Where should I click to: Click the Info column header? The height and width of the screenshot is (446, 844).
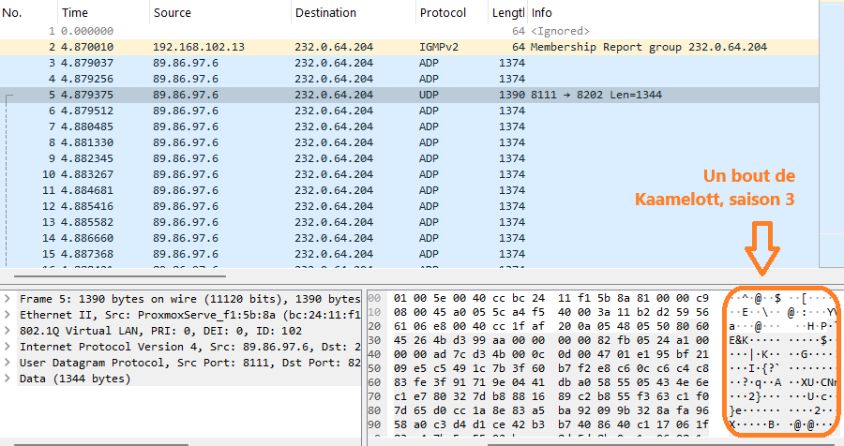[x=656, y=13]
